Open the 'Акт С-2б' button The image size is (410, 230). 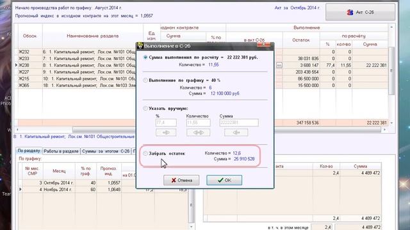click(360, 12)
